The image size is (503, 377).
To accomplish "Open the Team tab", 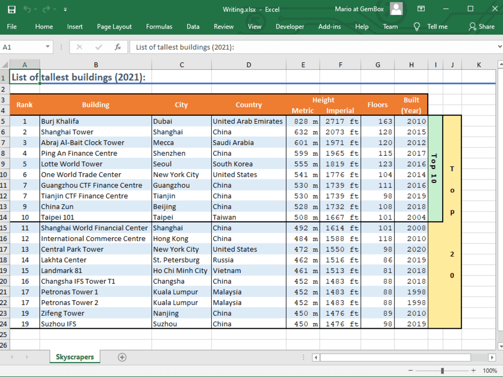I will (390, 27).
